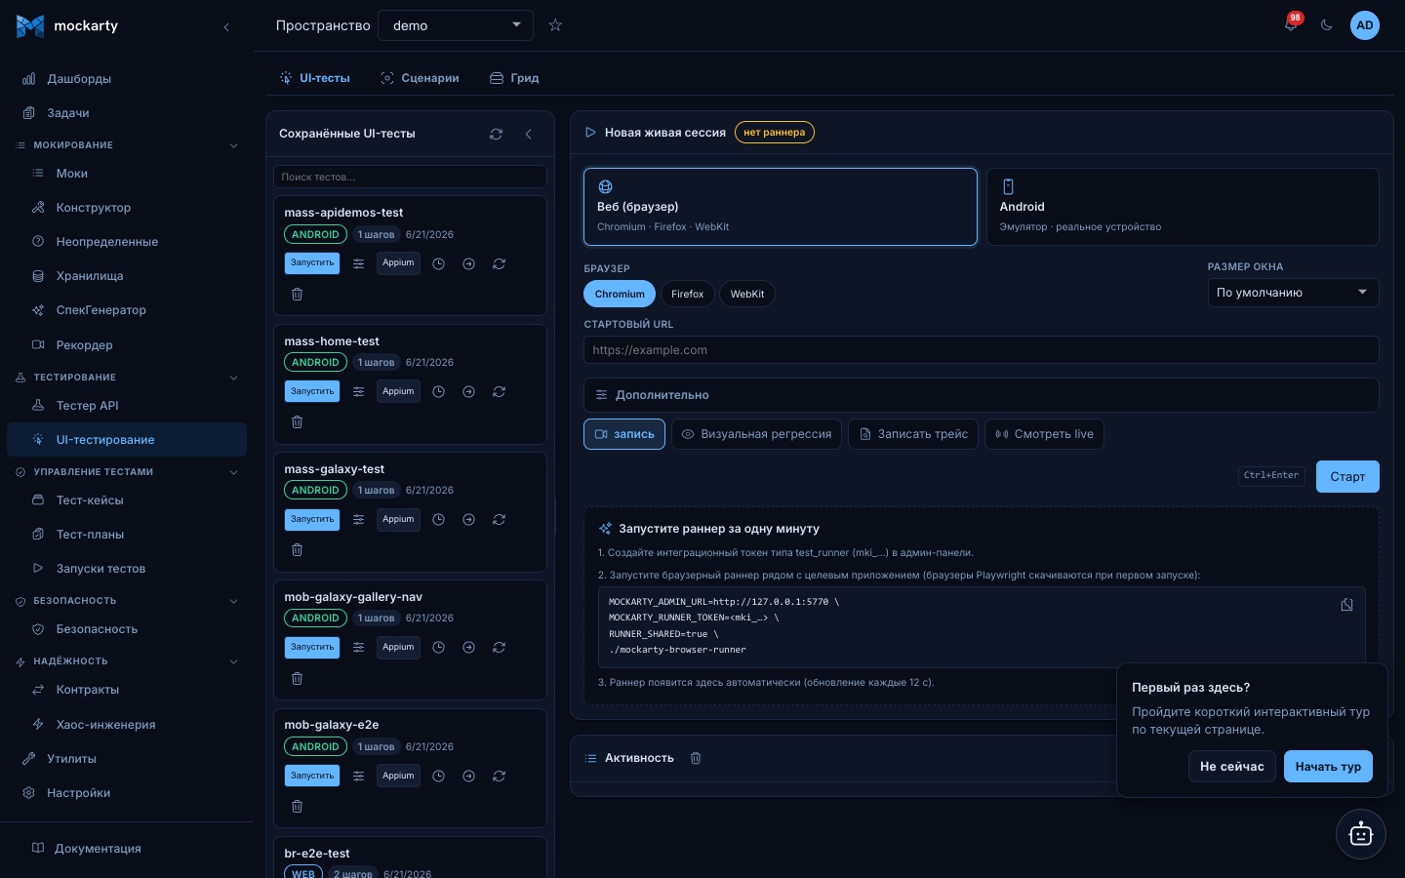Choose Chromium browser
Image resolution: width=1405 pixels, height=878 pixels.
pos(620,294)
